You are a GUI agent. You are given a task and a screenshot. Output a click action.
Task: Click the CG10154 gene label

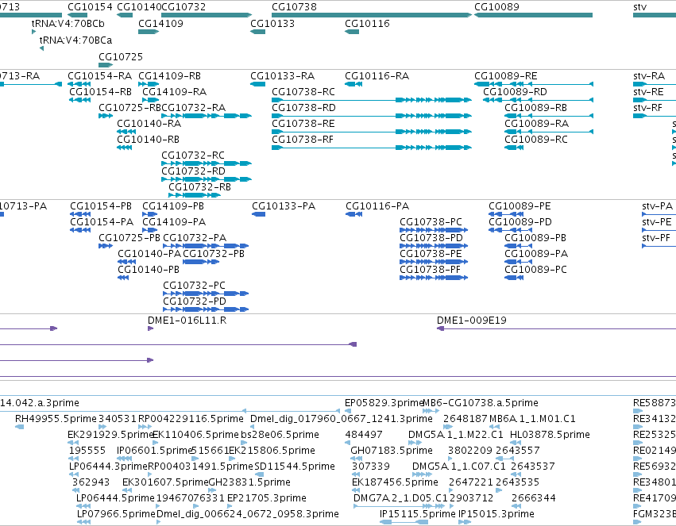tap(90, 7)
